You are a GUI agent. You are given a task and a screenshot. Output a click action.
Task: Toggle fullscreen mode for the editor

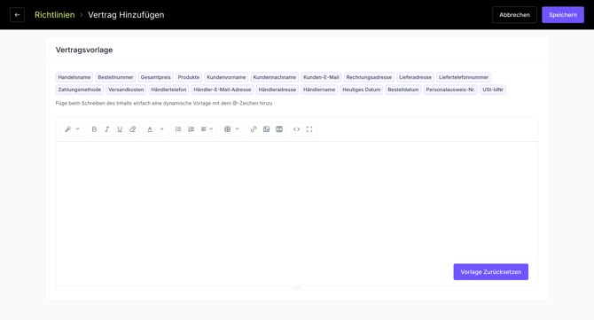pos(309,129)
